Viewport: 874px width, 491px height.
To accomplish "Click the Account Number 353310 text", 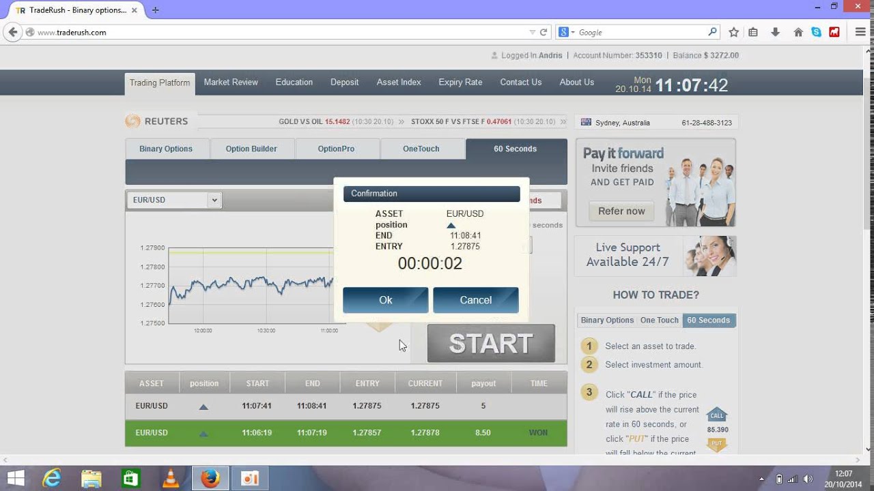I will (617, 55).
